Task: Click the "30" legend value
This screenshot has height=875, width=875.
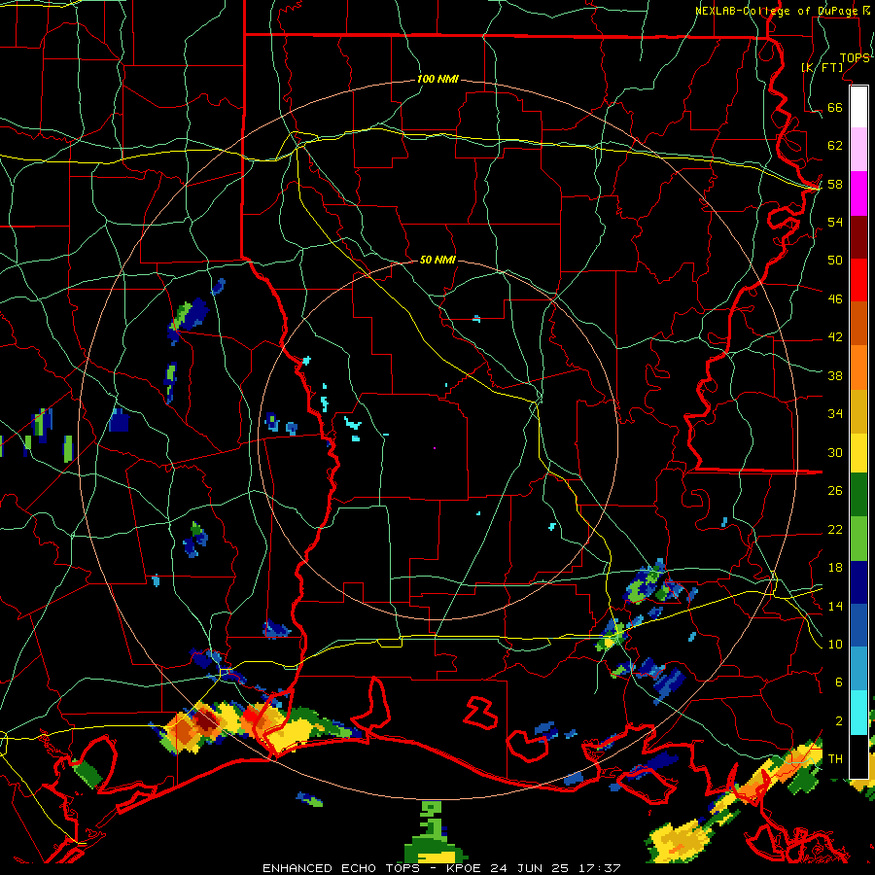Action: 835,452
